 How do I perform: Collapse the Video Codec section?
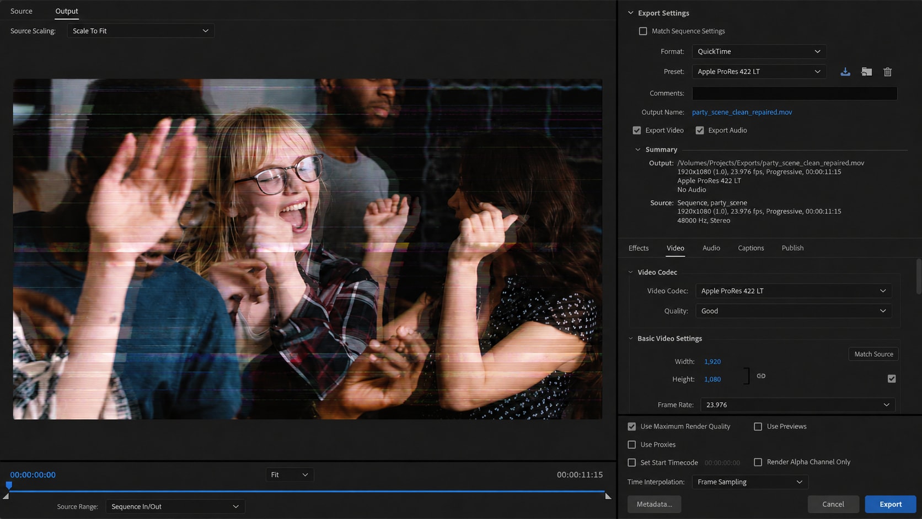coord(631,272)
